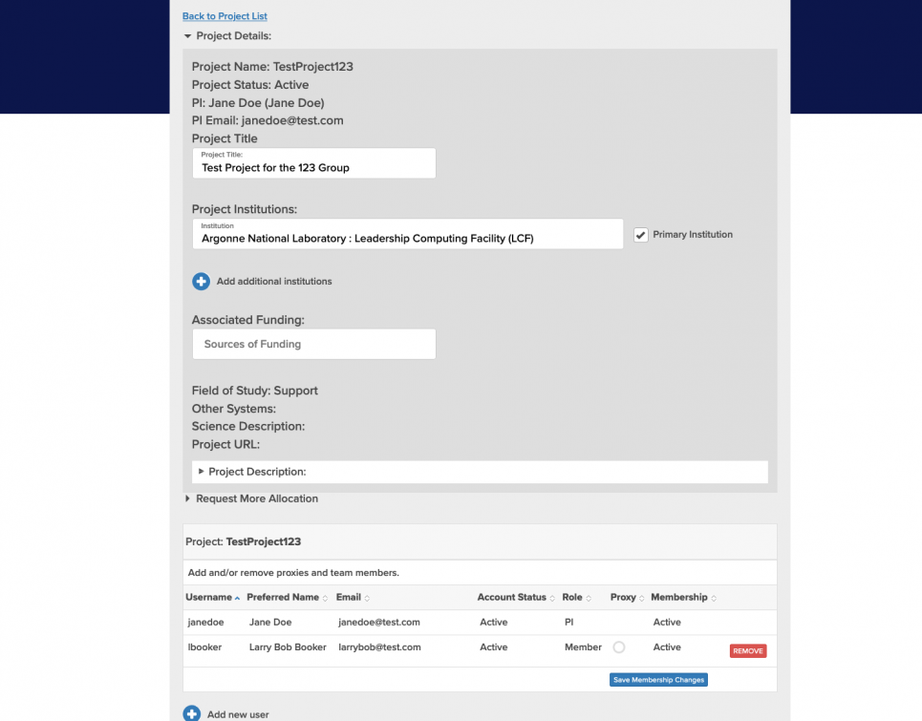Viewport: 922px width, 721px height.
Task: Expand the Request More Allocation section
Action: pos(188,498)
